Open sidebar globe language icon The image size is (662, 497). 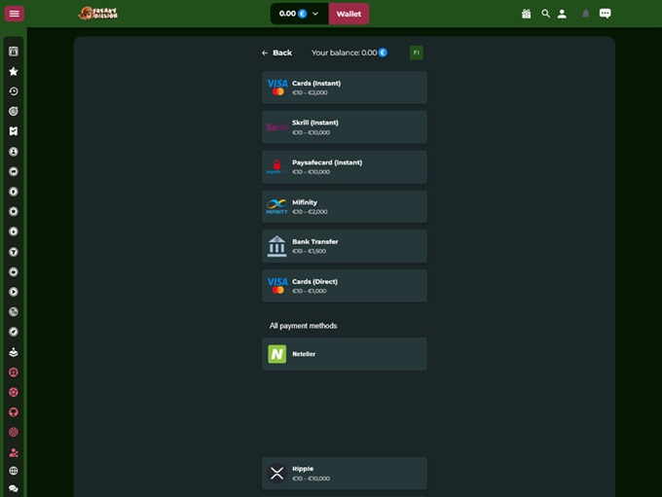click(14, 471)
